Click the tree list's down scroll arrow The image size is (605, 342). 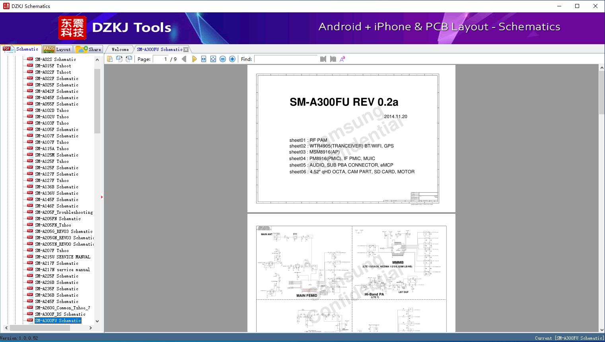[97, 321]
